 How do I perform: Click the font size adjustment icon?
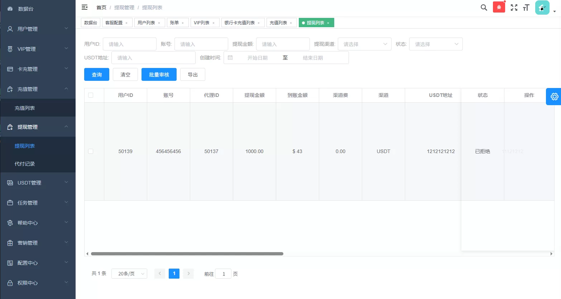526,7
